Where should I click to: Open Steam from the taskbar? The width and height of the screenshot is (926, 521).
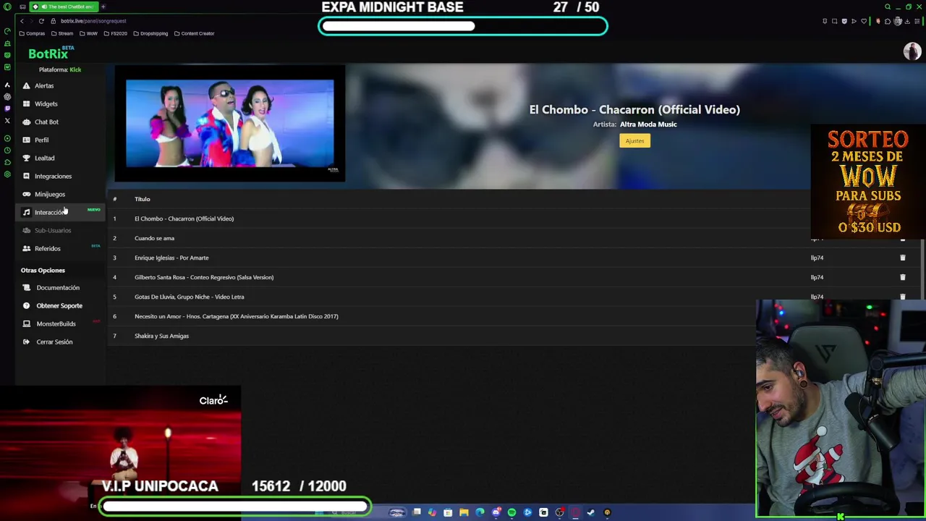pos(590,512)
